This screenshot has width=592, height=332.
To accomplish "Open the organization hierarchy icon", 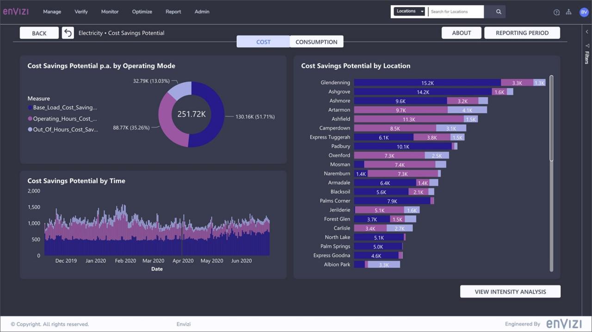I will (569, 12).
